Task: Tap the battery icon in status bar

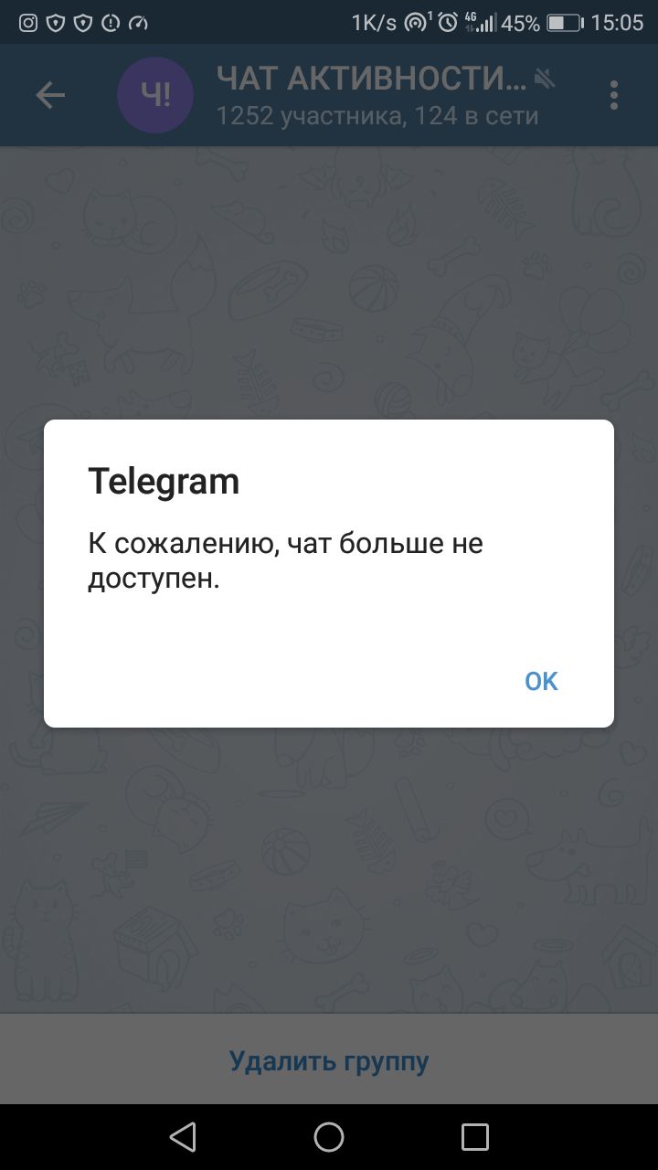Action: pos(564,23)
